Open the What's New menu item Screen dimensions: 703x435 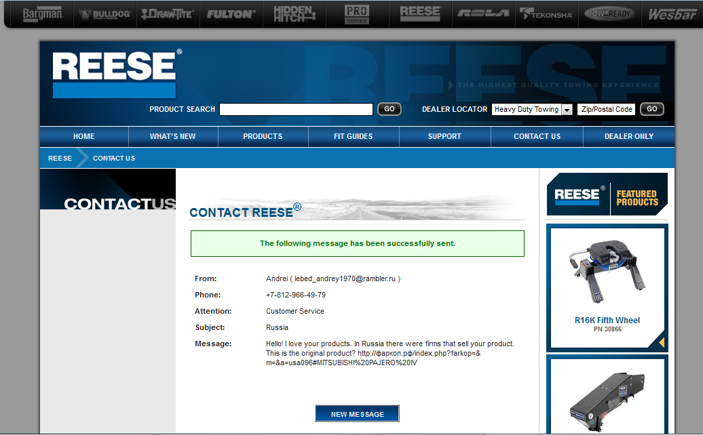pos(172,136)
